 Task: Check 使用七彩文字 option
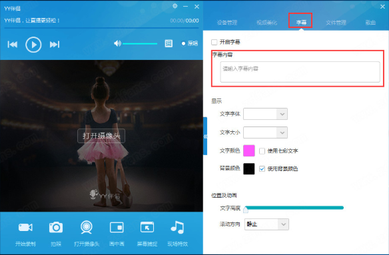pyautogui.click(x=262, y=151)
